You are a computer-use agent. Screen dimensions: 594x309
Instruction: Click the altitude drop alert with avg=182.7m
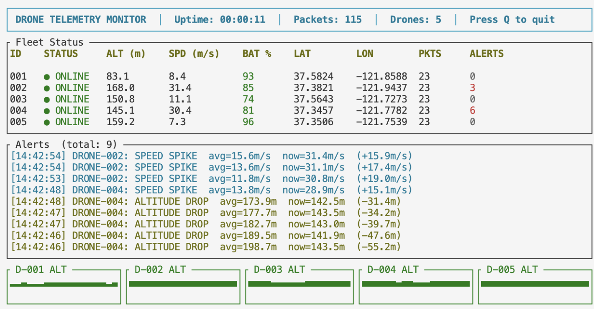pos(206,224)
